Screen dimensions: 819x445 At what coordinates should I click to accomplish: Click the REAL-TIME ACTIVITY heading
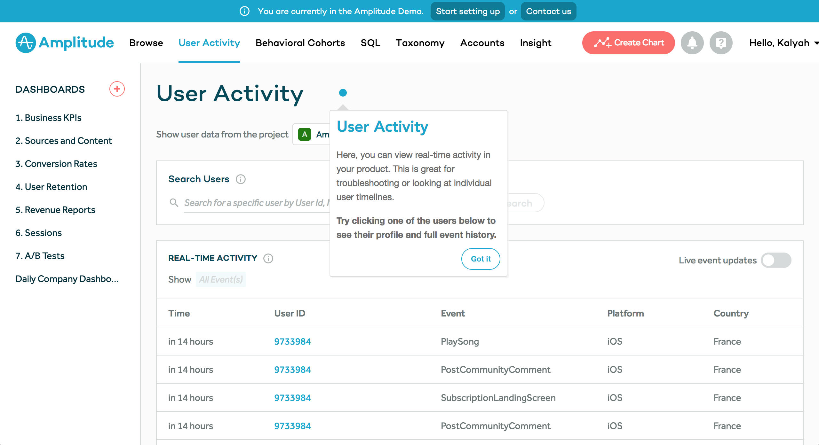[x=213, y=258]
